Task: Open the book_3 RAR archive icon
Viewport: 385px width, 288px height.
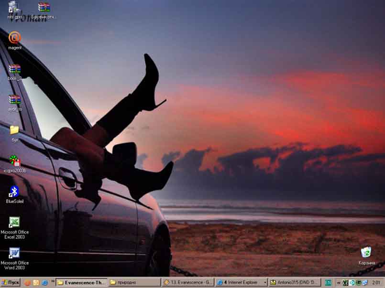Action: [14, 69]
